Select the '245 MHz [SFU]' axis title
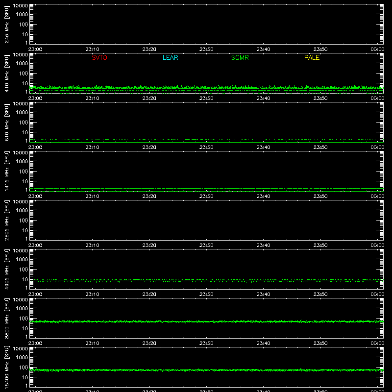The width and height of the screenshot is (392, 392). point(6,24)
